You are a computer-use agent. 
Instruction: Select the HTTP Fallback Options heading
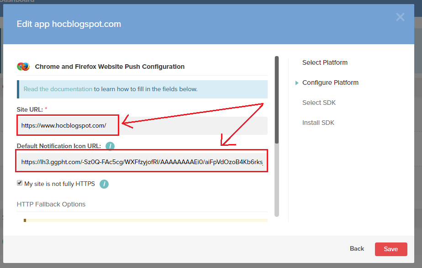(x=51, y=204)
